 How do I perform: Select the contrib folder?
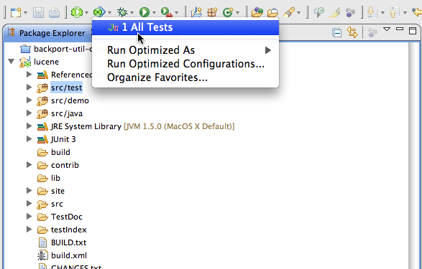65,165
